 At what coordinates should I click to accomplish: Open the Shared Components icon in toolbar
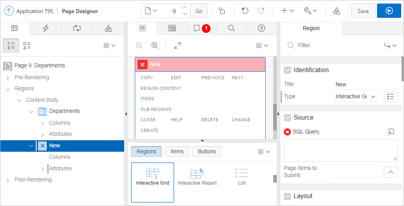click(x=336, y=11)
